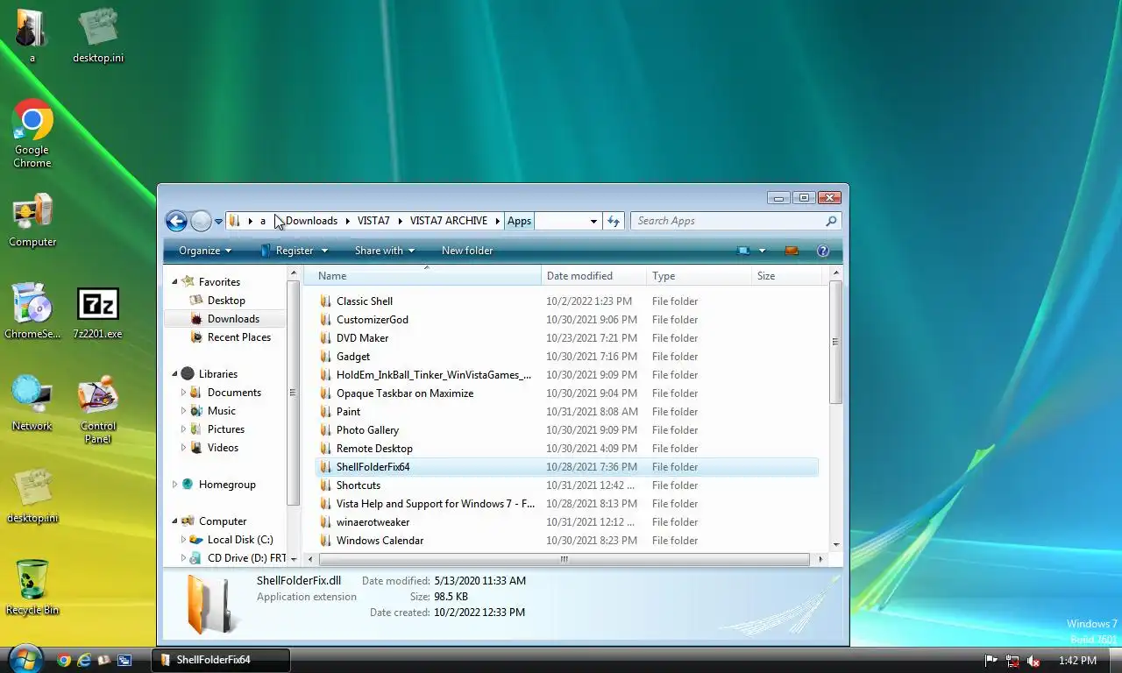Open Desktop under Favorites
Image resolution: width=1122 pixels, height=673 pixels.
point(226,301)
